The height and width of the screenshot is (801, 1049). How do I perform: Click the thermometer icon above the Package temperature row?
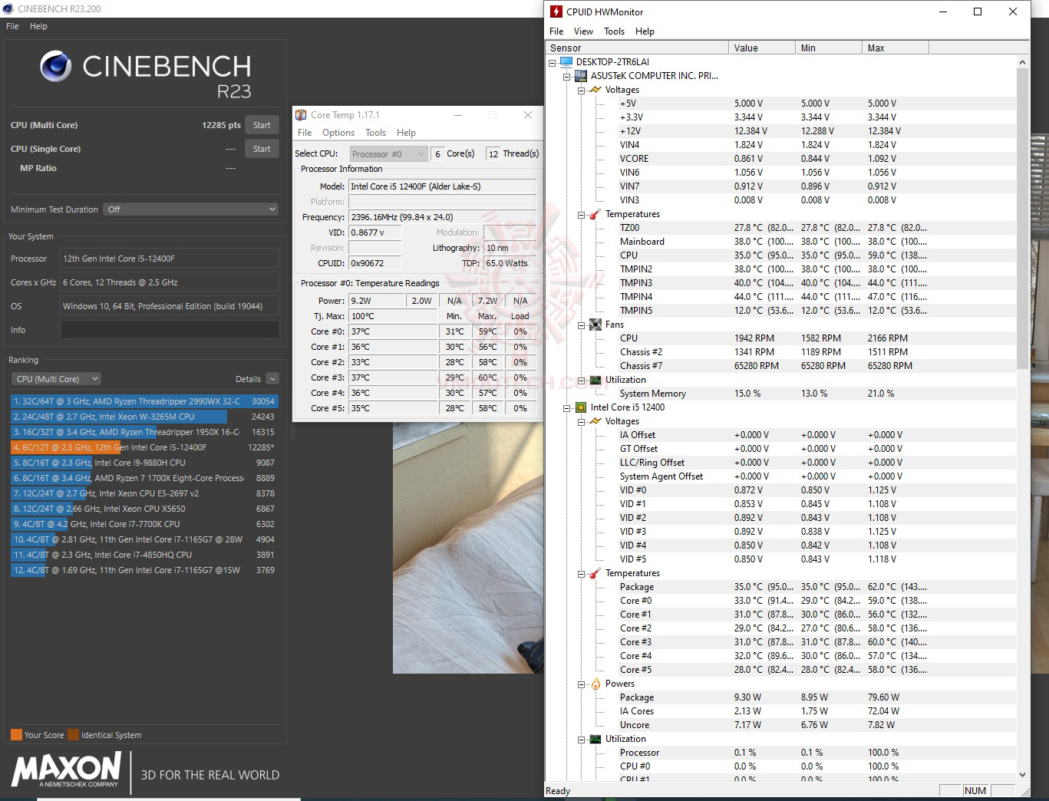point(595,573)
